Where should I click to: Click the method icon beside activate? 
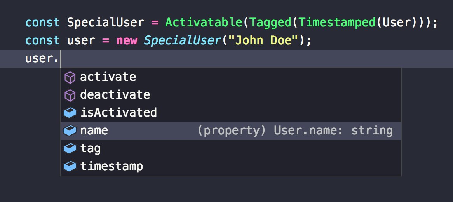[x=70, y=77]
